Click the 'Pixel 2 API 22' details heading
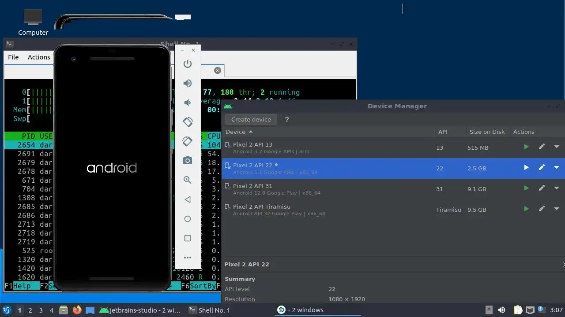Viewport: 565px width, 317px height. (247, 264)
